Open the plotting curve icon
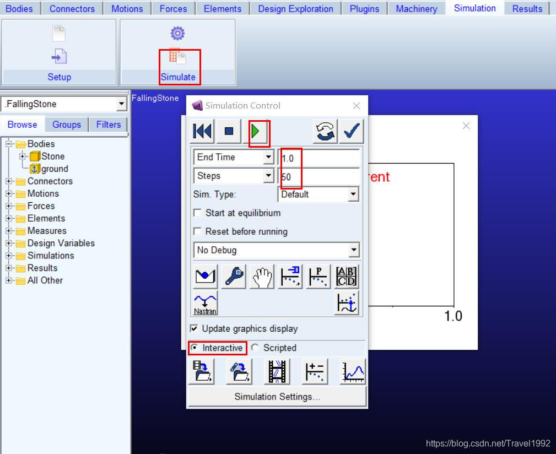556x454 pixels. [x=353, y=372]
